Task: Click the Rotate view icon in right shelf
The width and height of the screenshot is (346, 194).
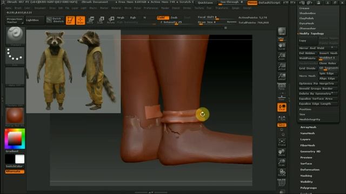Action: (282, 172)
